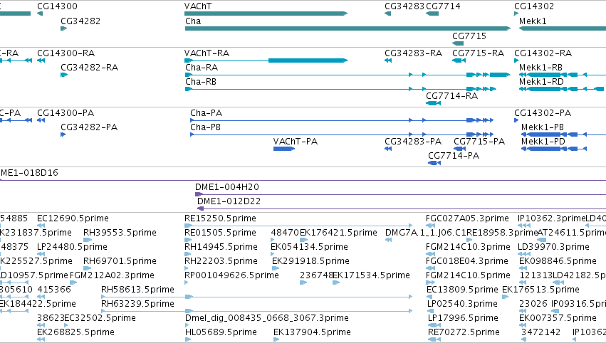Select the Cha gene label
Image resolution: width=606 pixels, height=343 pixels.
click(x=193, y=21)
